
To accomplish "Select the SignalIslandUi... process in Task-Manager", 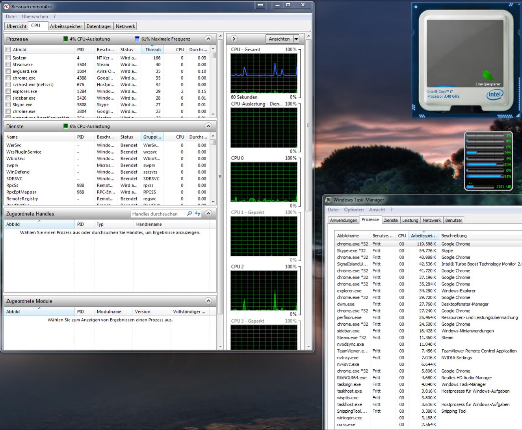I will click(x=428, y=264).
